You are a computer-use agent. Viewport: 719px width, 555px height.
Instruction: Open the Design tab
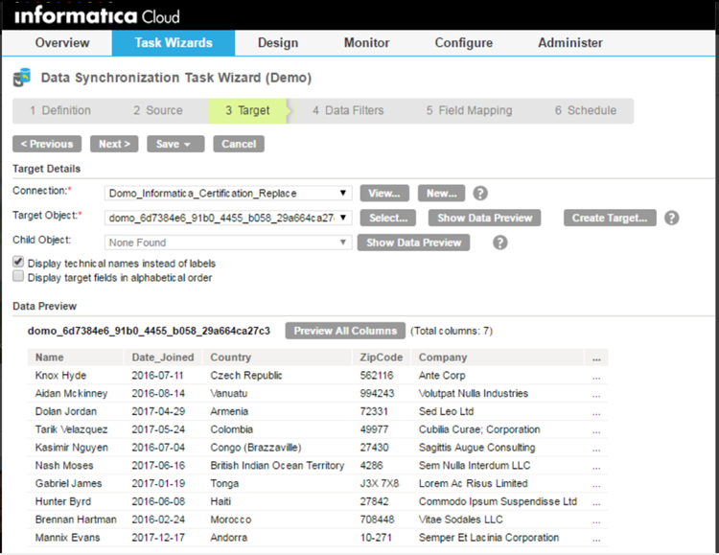point(278,43)
